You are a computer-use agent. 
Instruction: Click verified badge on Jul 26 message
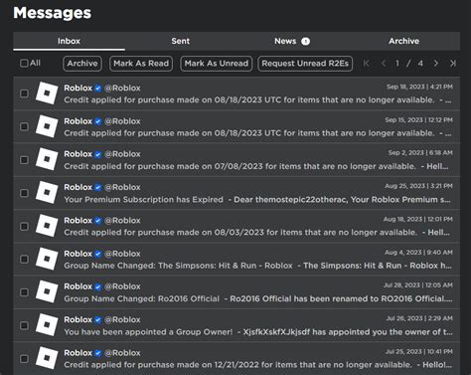(98, 319)
